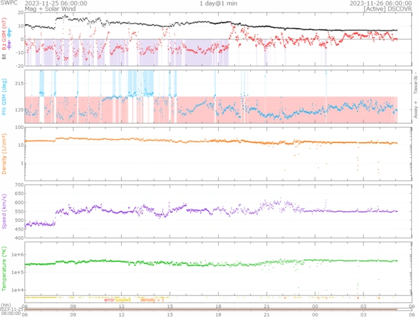Click the 1e+6 tick on Temperature axis

(x=18, y=255)
